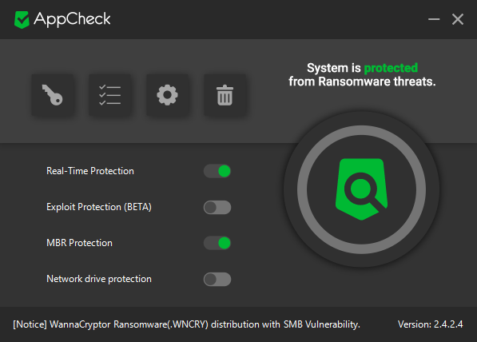Start scan with green shield magnifier icon

361,189
